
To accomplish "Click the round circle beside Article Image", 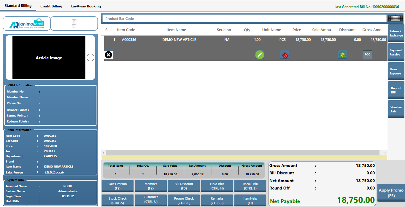I will coord(90,58).
